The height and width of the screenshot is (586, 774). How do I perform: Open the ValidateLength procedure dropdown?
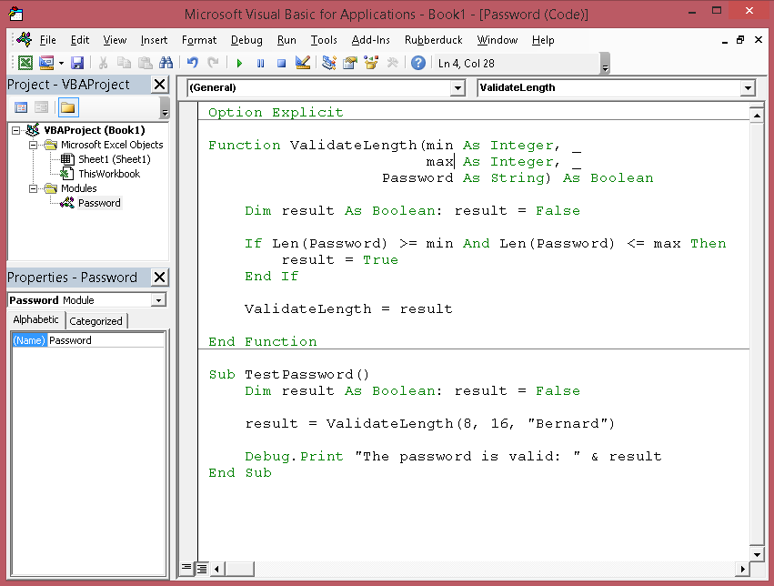pyautogui.click(x=748, y=88)
